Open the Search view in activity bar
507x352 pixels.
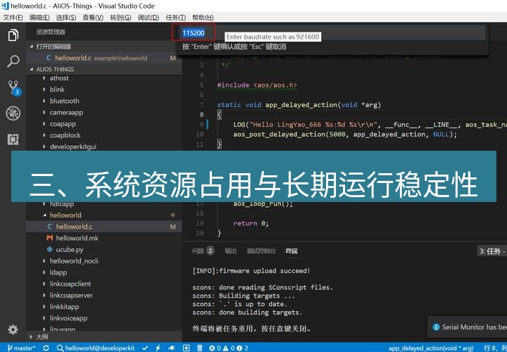[x=13, y=61]
